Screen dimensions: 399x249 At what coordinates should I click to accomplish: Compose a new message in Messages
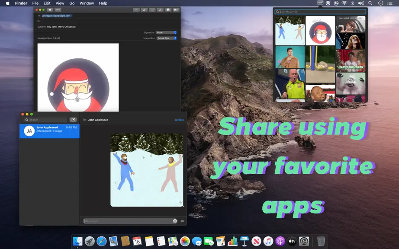pyautogui.click(x=73, y=120)
